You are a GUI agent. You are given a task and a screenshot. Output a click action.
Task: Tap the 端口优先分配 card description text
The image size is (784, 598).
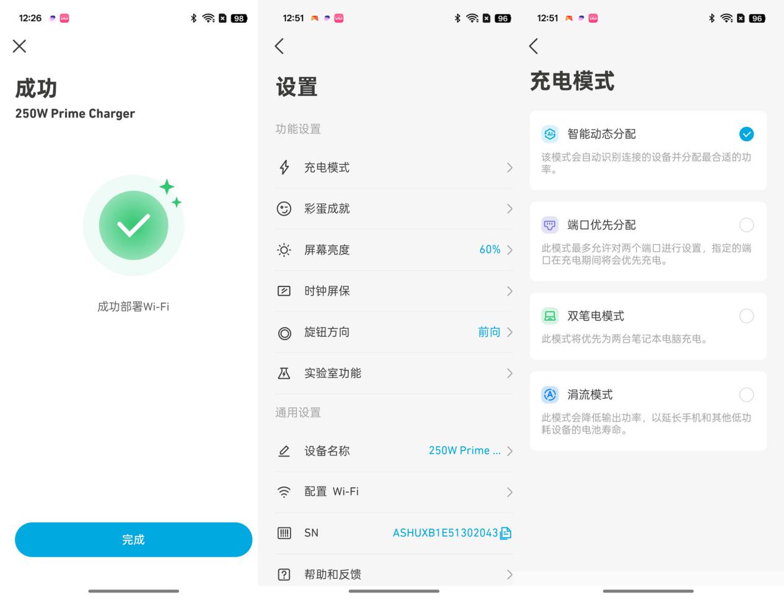(646, 254)
